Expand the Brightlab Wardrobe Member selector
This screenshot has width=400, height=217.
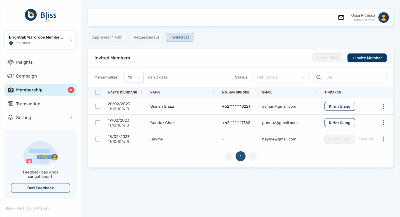40,40
